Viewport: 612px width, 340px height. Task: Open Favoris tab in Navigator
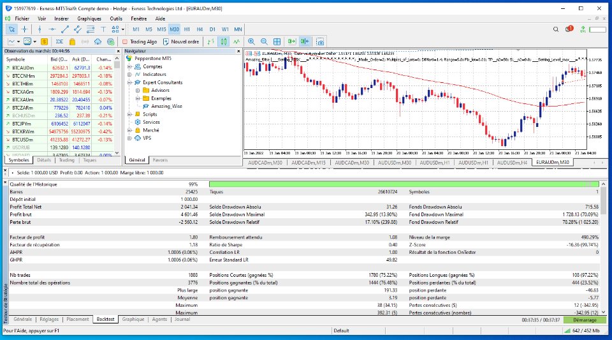click(x=160, y=160)
